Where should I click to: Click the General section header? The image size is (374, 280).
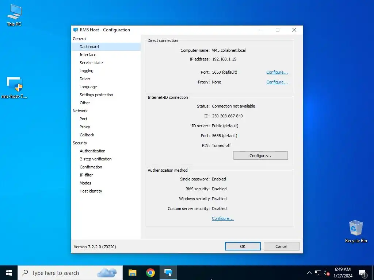pyautogui.click(x=80, y=39)
